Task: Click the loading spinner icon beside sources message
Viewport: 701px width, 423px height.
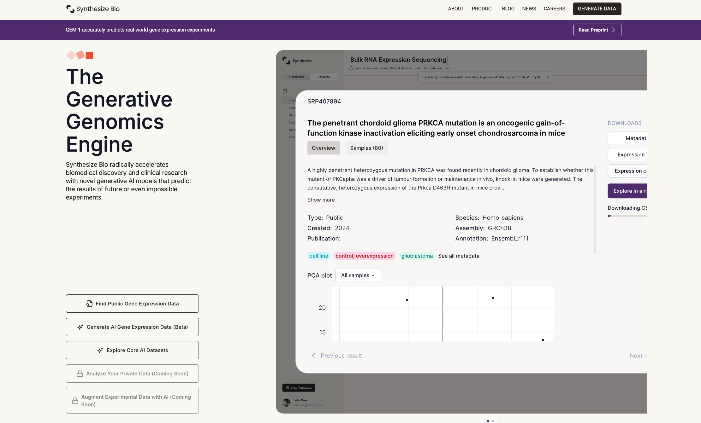Action: [x=352, y=68]
